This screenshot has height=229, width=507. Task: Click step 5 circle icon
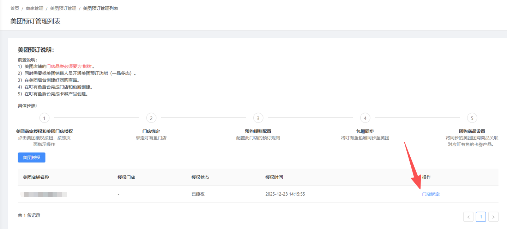[x=472, y=118]
